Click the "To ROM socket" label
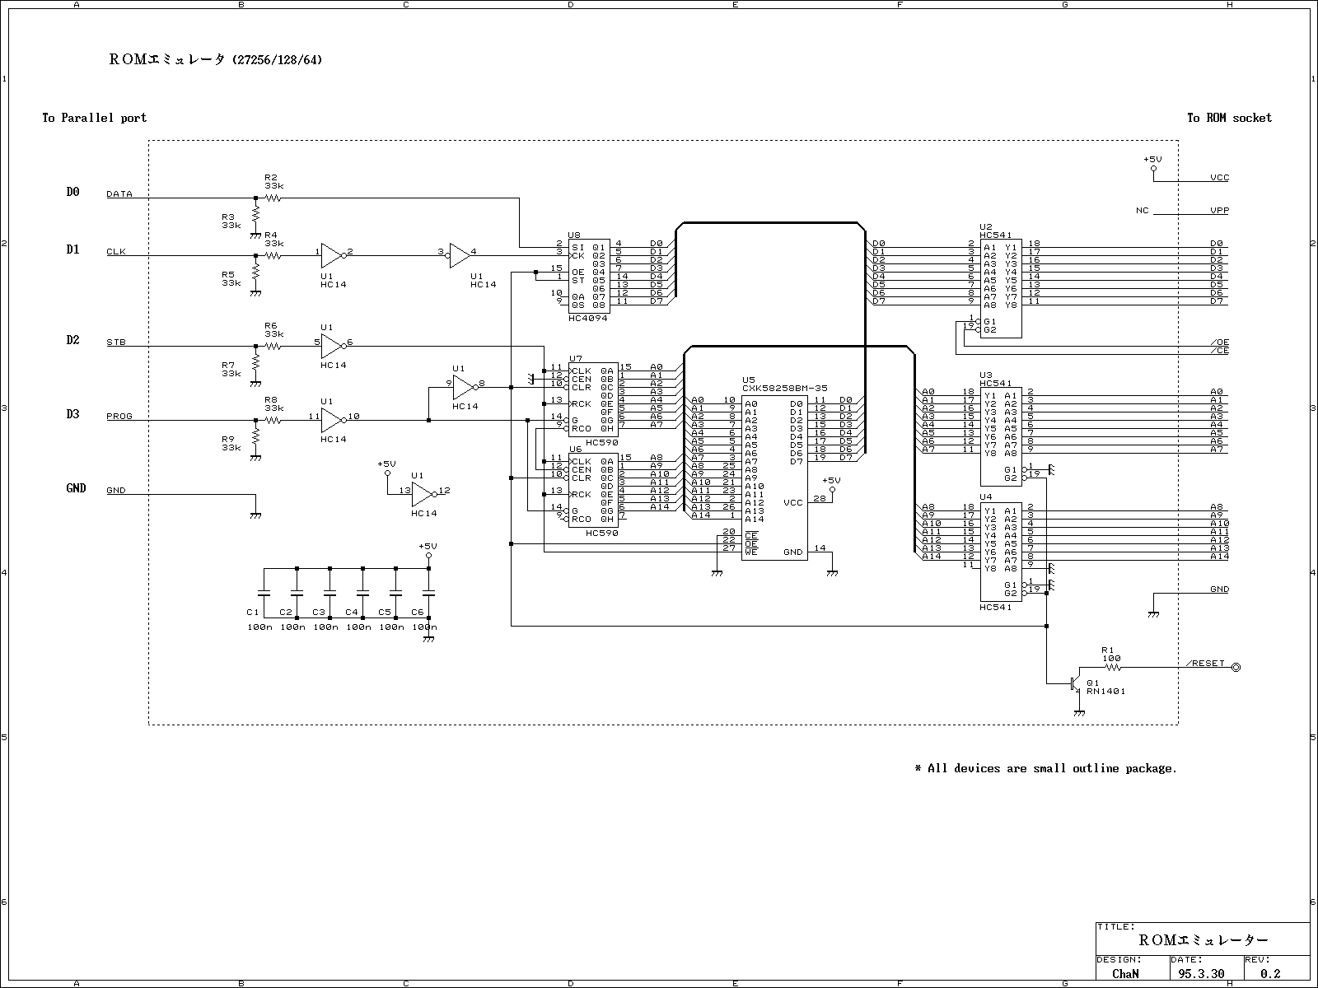 (1228, 119)
